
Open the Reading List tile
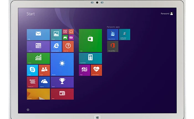coord(32,82)
